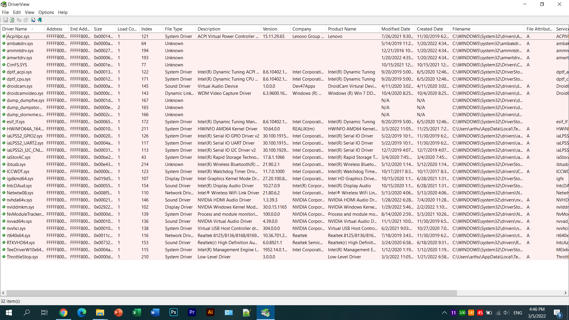Sort by the Filename column header
Viewport: 569px width, 320px height.
(488, 29)
